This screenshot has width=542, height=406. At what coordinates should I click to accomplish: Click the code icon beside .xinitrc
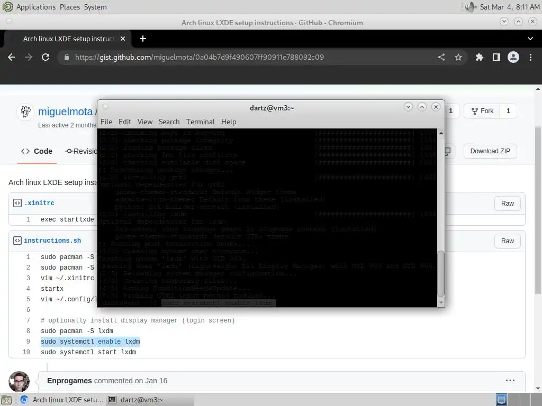pos(17,203)
